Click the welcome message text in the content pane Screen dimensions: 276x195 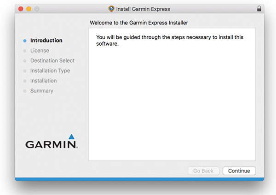click(169, 41)
